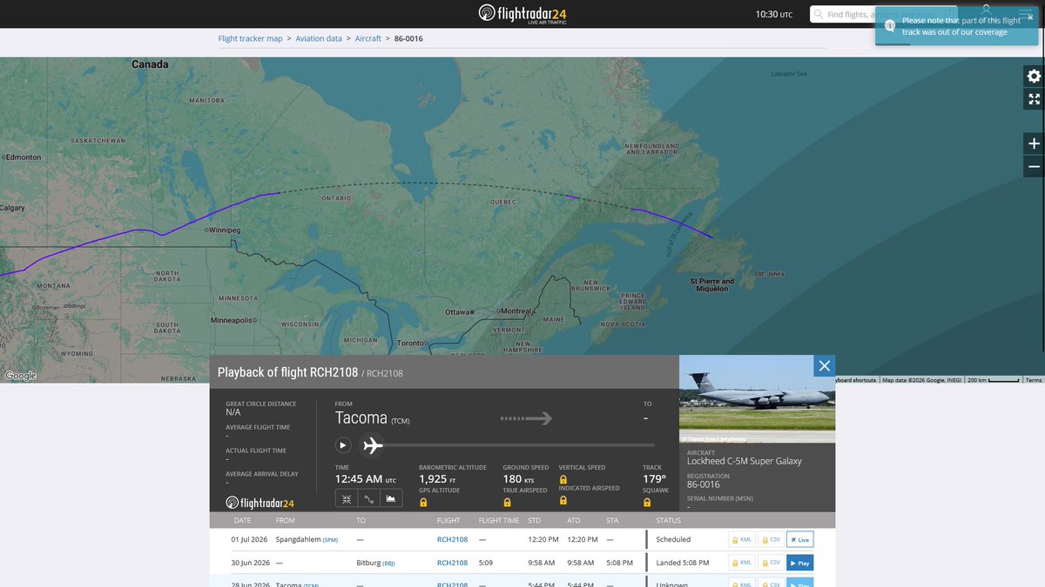Play the 30 Jun 2026 landed flight
This screenshot has height=587, width=1045.
(799, 563)
